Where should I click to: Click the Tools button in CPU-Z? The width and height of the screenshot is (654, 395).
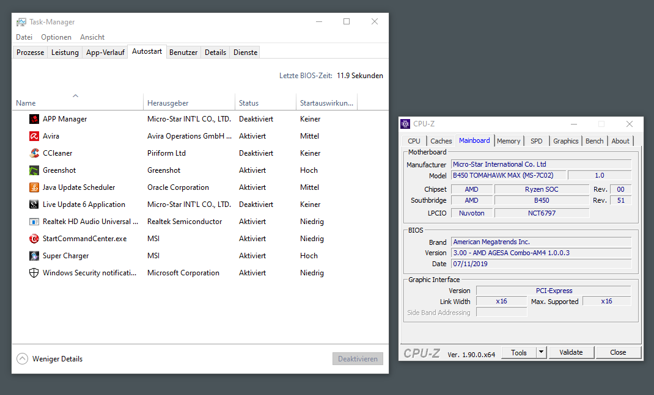coord(519,352)
